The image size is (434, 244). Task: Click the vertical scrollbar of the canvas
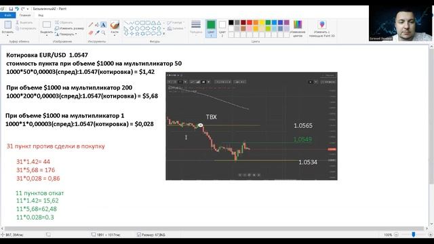431,116
